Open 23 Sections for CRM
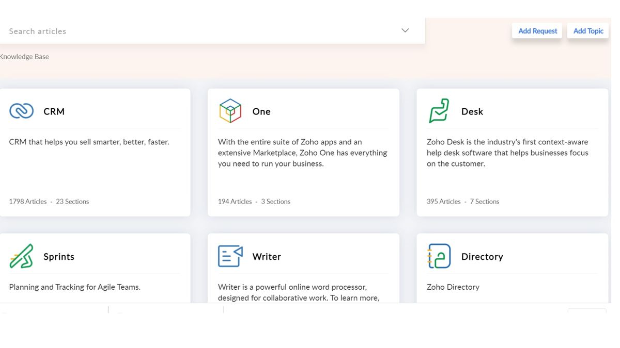 pyautogui.click(x=72, y=201)
